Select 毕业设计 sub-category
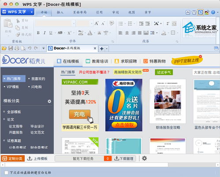The width and height of the screenshot is (220, 177). pyautogui.click(x=37, y=126)
